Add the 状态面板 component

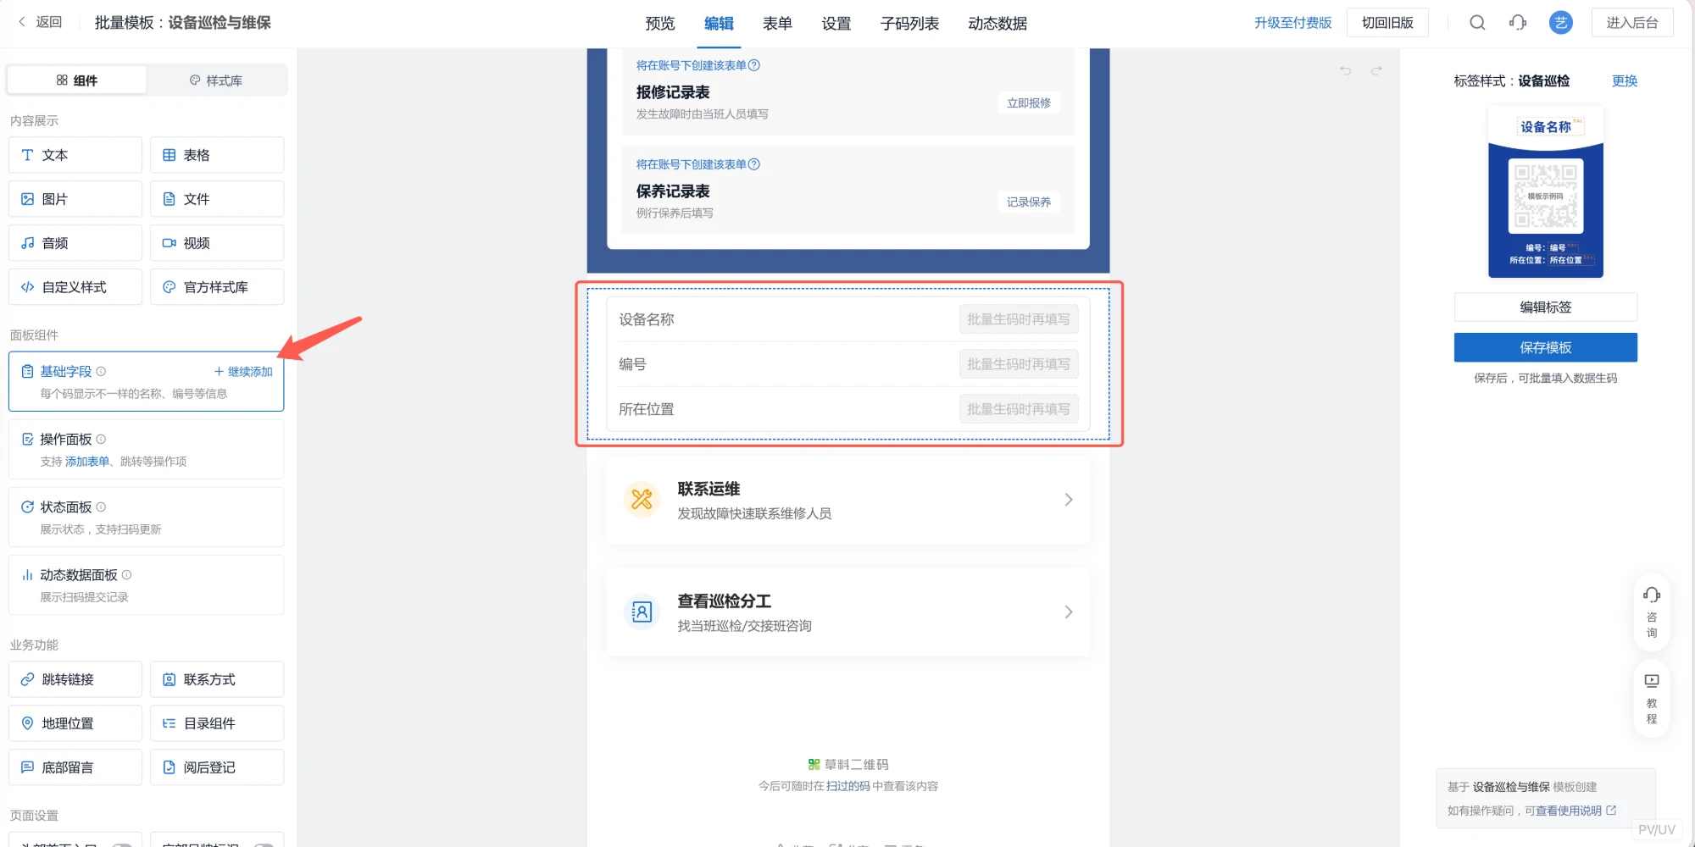pyautogui.click(x=146, y=517)
